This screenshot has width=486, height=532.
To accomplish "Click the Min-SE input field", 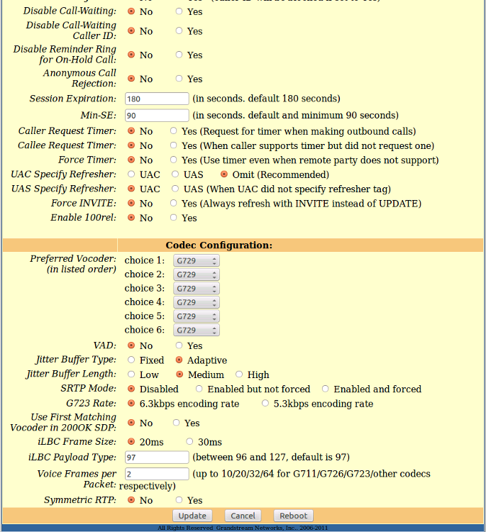I will pos(157,116).
